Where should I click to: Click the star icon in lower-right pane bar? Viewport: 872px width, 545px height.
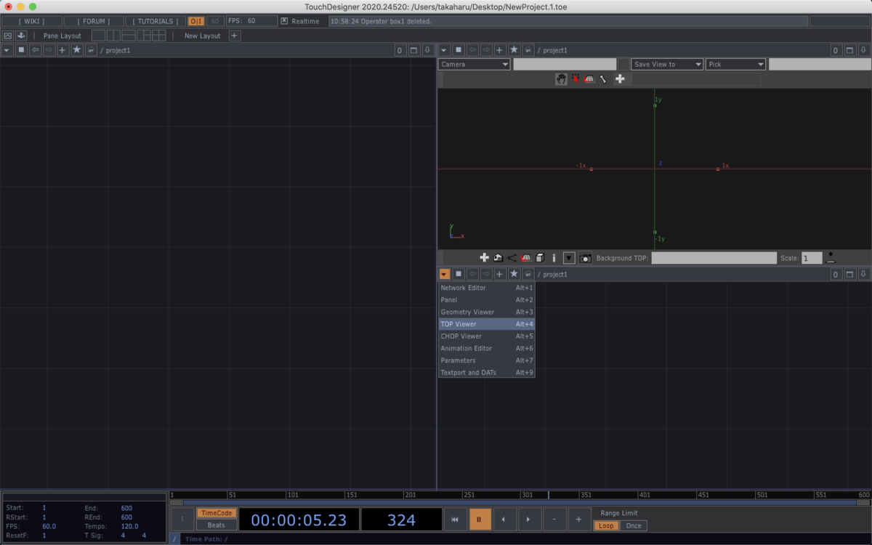[514, 274]
